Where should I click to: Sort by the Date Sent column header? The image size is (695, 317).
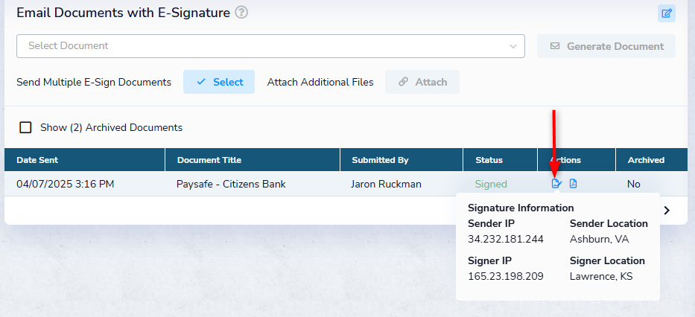[37, 160]
